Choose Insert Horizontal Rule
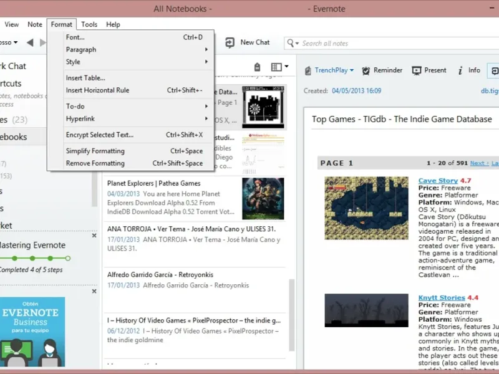Image resolution: width=499 pixels, height=374 pixels. 130,90
